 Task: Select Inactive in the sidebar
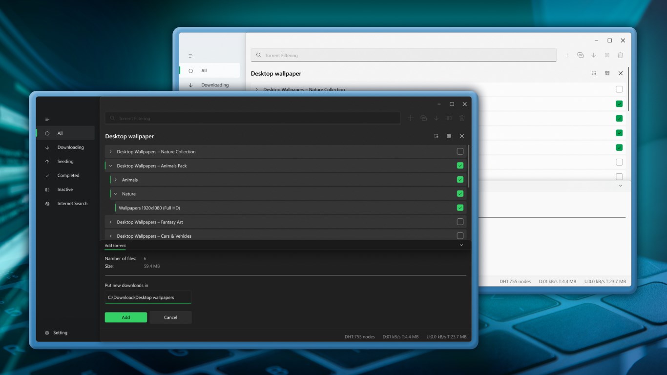(x=65, y=189)
